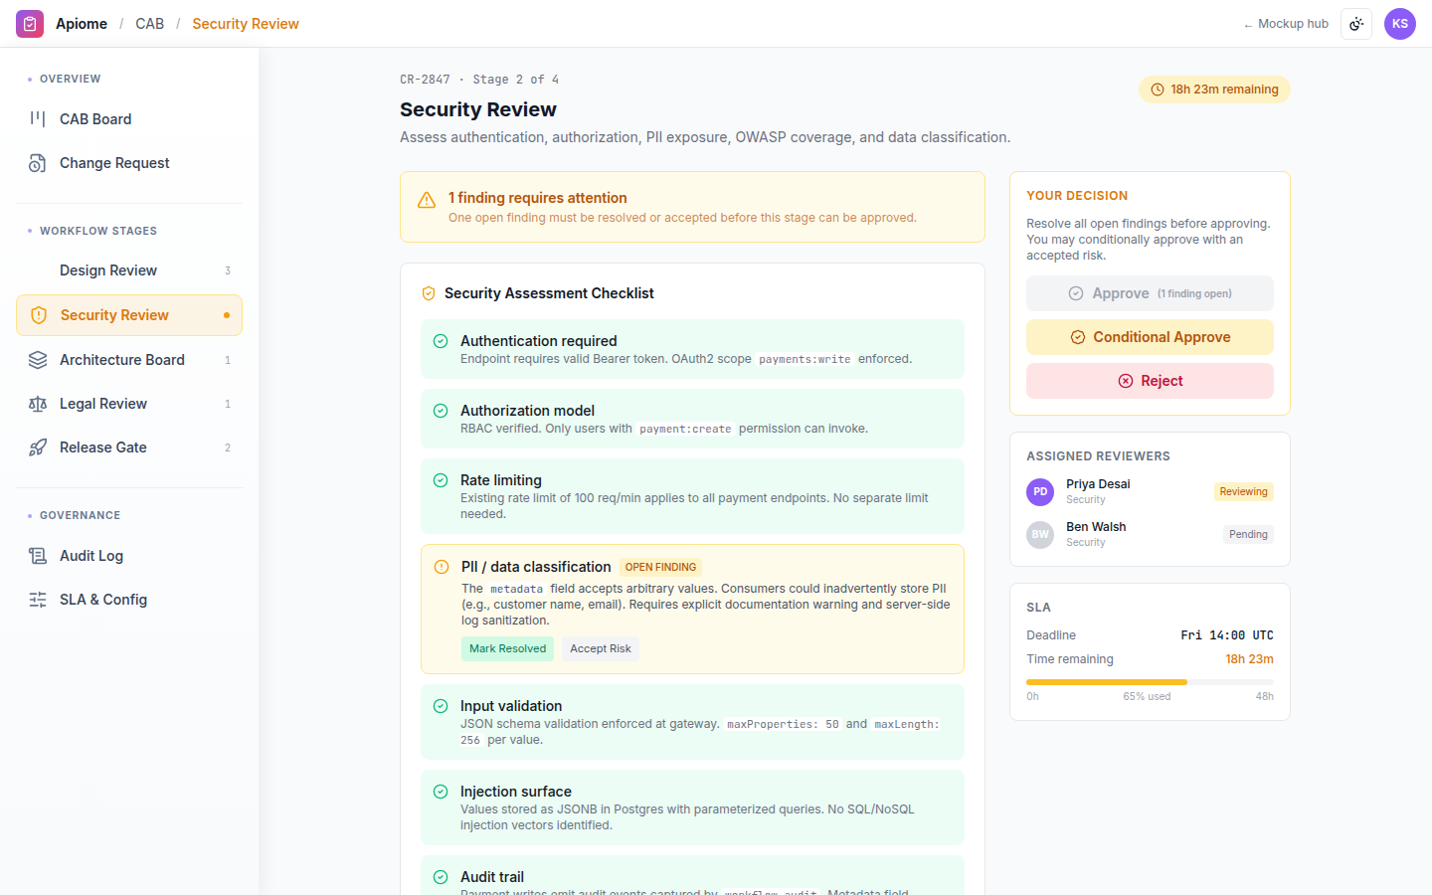Click Ben Walsh's Pending status badge
Screen dimensions: 1432x895
(1248, 534)
